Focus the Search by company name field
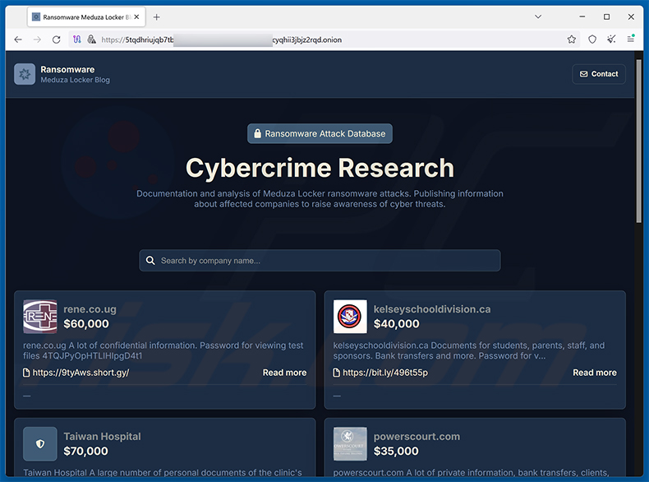The width and height of the screenshot is (649, 482). click(320, 260)
